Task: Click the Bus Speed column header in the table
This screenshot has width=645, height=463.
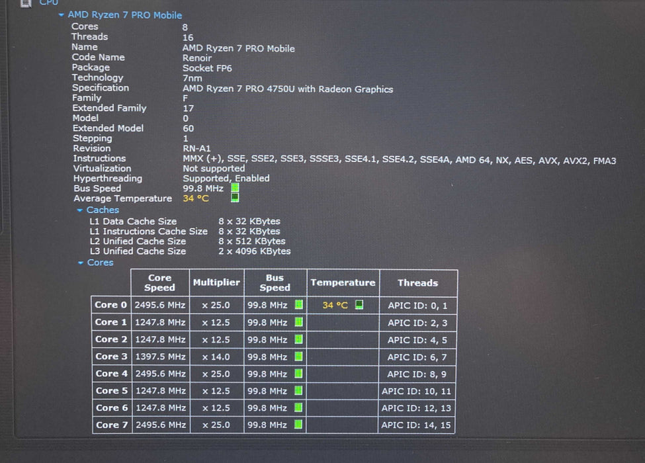Action: [x=275, y=282]
